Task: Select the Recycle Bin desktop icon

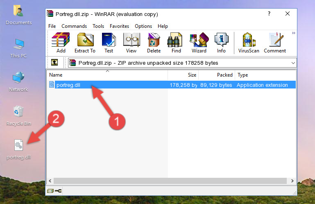Action: [18, 116]
